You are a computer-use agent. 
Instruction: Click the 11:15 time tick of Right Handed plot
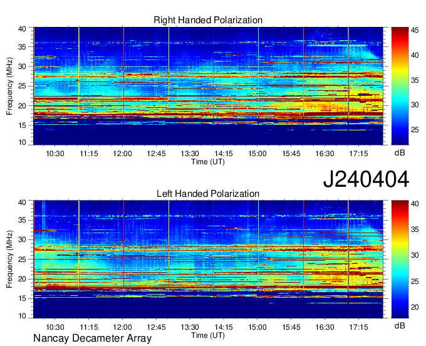click(89, 154)
